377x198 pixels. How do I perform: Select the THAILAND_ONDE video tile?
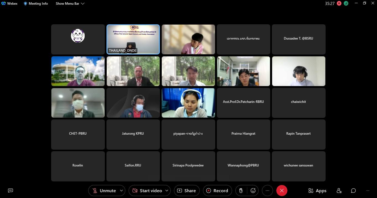pyautogui.click(x=133, y=39)
